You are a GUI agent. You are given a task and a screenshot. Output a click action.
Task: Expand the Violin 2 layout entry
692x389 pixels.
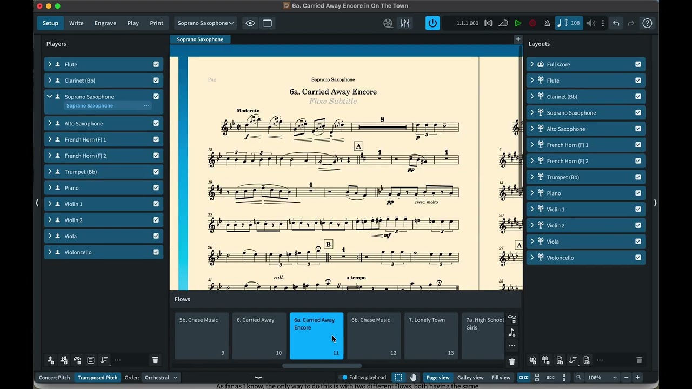532,225
